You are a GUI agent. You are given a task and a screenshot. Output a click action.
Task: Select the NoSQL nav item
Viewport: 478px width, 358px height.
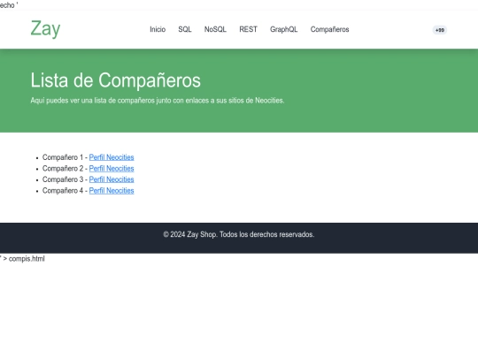tap(215, 29)
